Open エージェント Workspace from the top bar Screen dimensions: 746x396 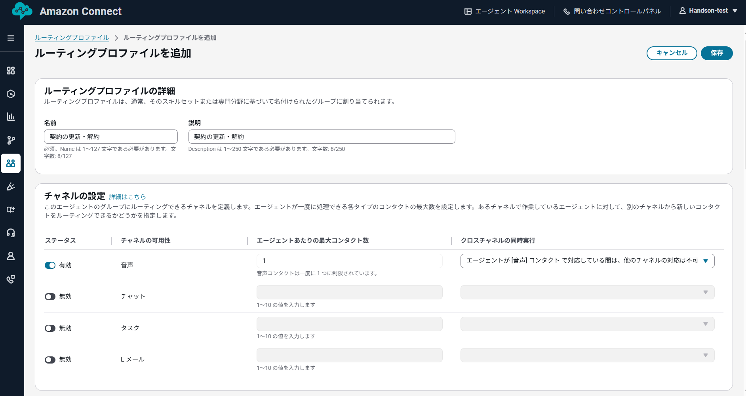[x=505, y=11]
